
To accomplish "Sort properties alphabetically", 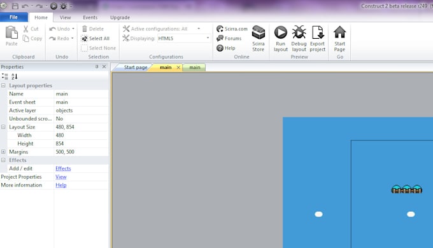I will (15, 76).
